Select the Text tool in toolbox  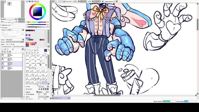pyautogui.click(x=38, y=50)
